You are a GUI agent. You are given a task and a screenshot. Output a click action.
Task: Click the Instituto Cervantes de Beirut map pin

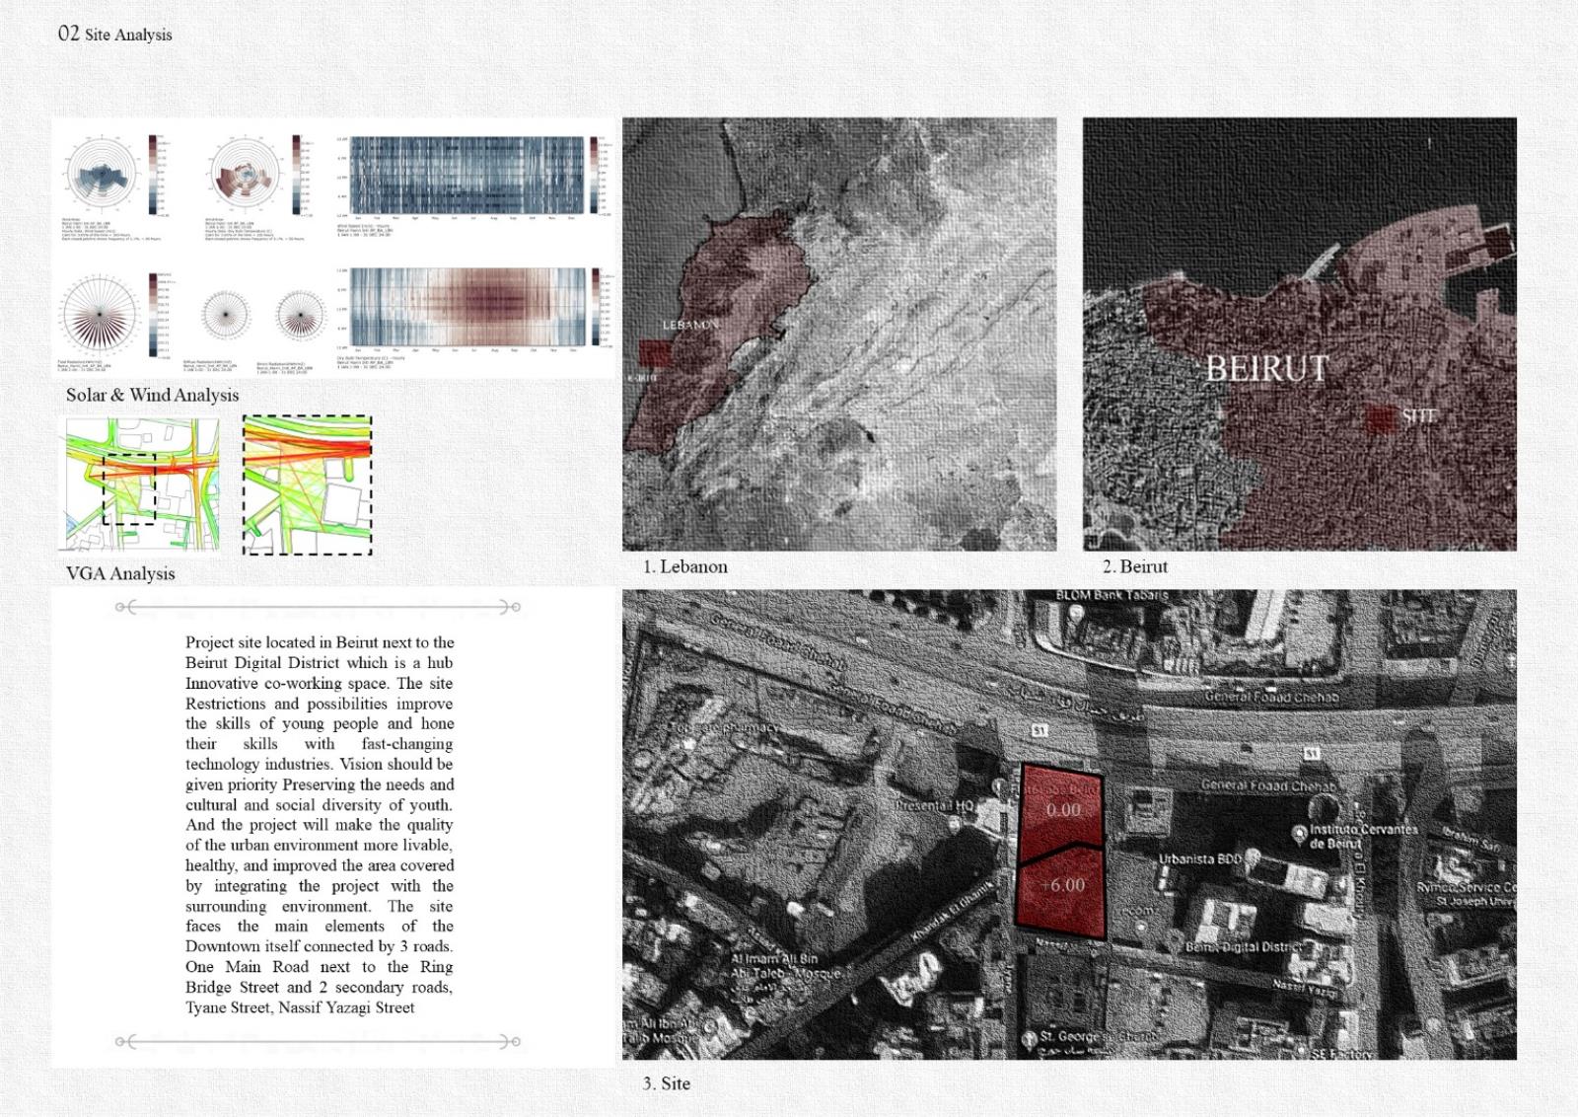point(1299,835)
